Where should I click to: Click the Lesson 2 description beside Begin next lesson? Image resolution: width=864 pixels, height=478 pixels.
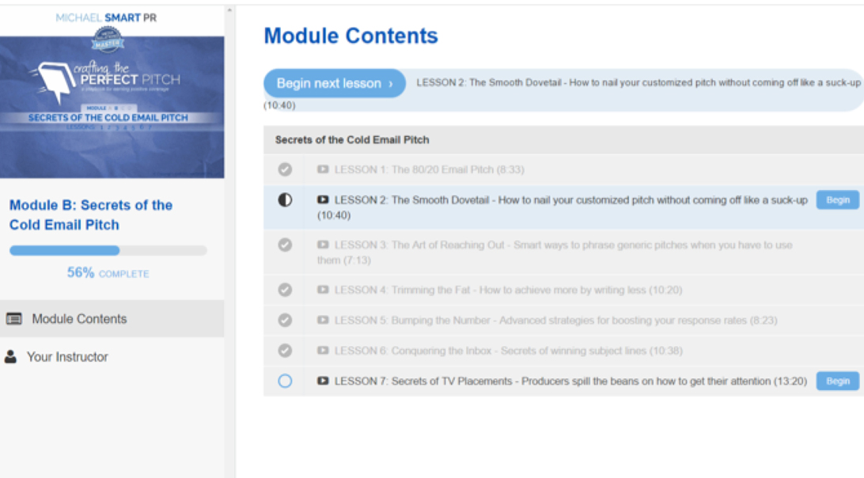(x=638, y=82)
